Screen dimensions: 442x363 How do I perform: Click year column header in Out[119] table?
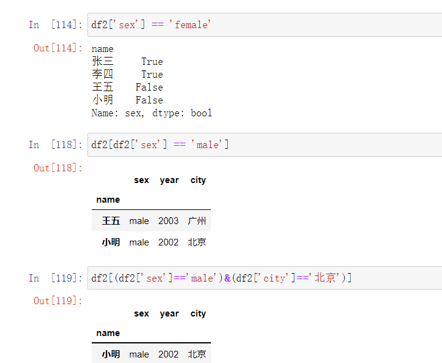pyautogui.click(x=169, y=313)
